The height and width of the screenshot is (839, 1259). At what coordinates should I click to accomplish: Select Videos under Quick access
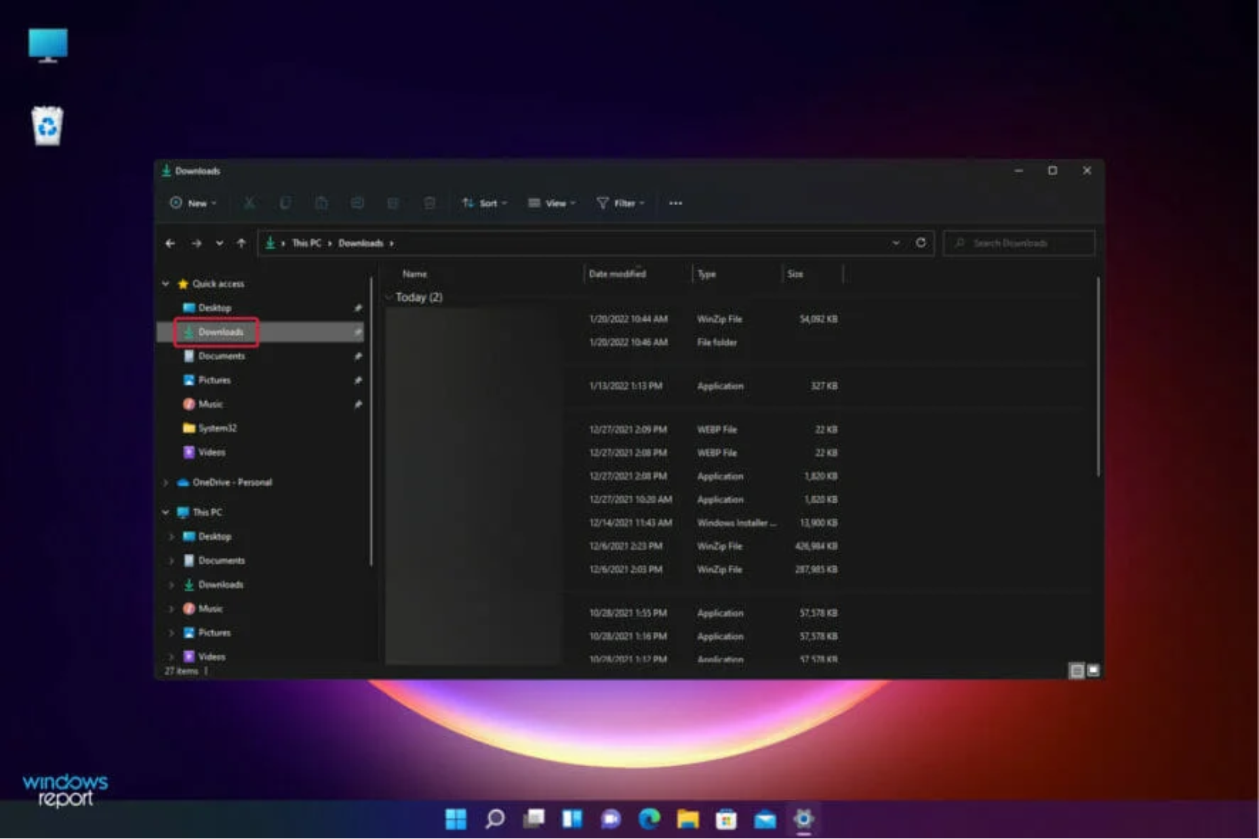(211, 452)
